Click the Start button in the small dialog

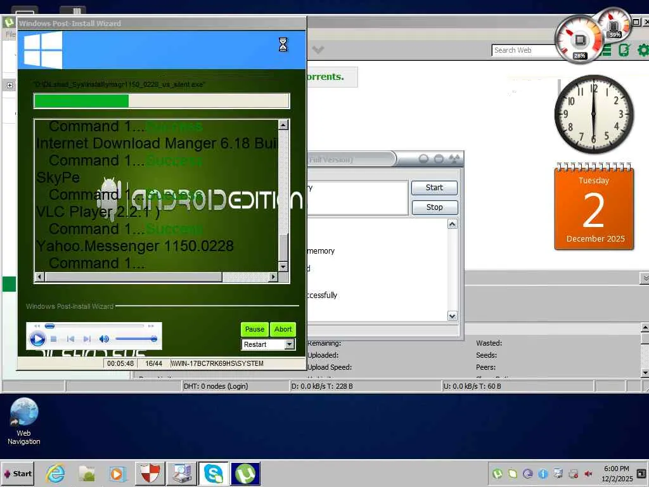(x=434, y=188)
